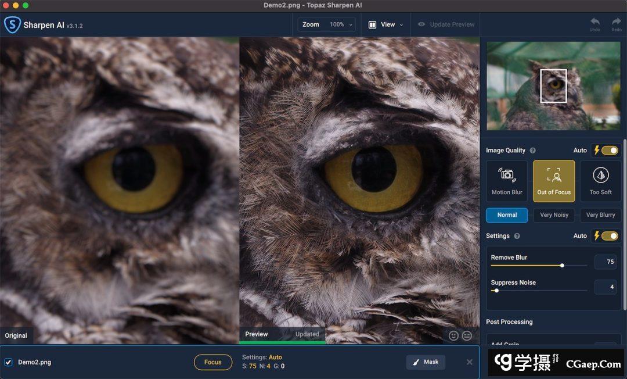Toggle the Settings Auto switch
The image size is (627, 379).
tap(609, 236)
